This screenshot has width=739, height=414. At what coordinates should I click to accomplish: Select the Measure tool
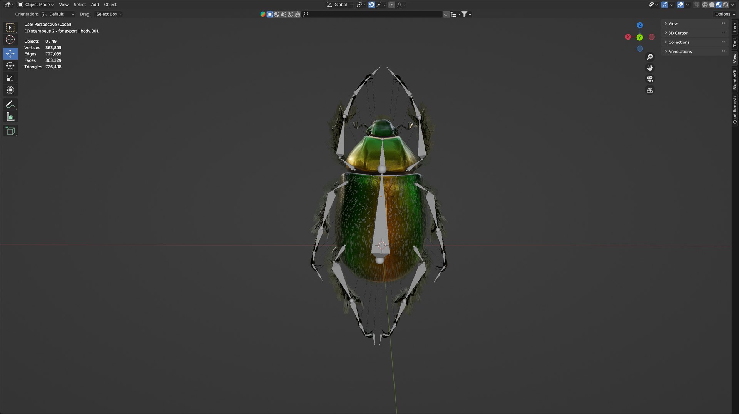[x=10, y=116]
